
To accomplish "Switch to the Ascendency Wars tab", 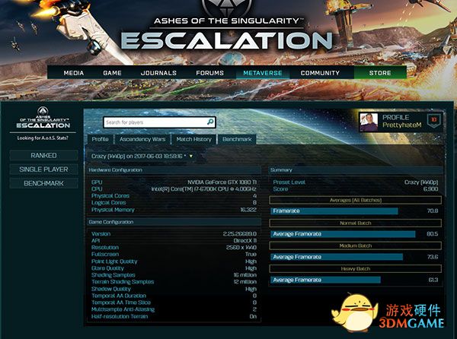I will point(142,139).
